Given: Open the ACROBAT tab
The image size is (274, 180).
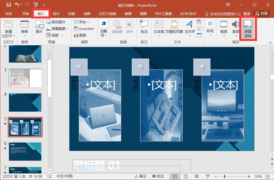Looking at the screenshot, I should [x=188, y=14].
